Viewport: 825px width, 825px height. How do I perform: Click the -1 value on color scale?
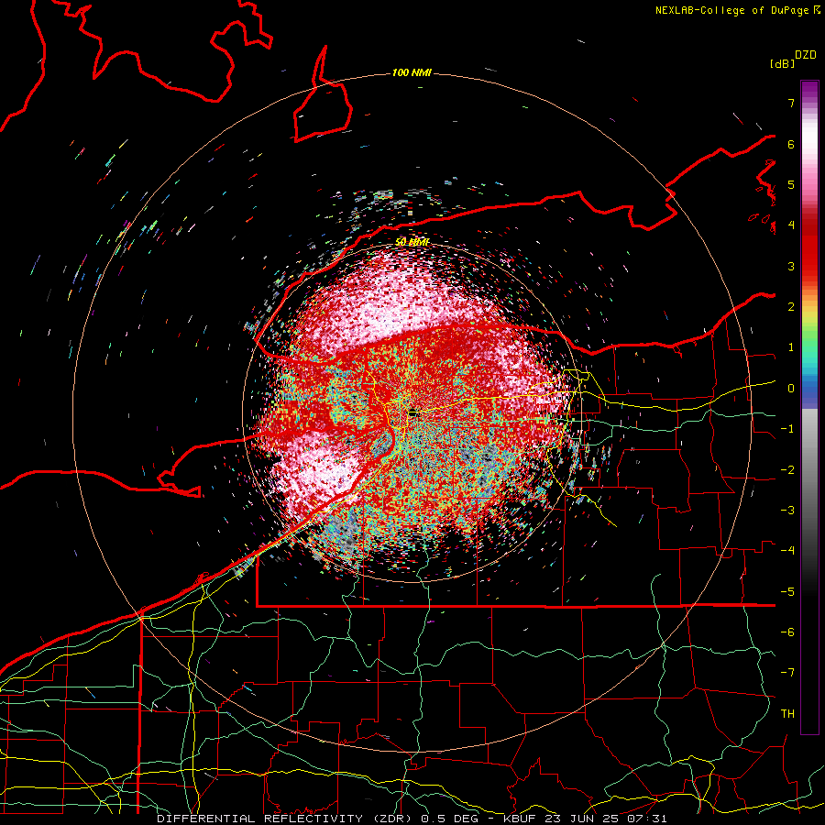[x=787, y=429]
